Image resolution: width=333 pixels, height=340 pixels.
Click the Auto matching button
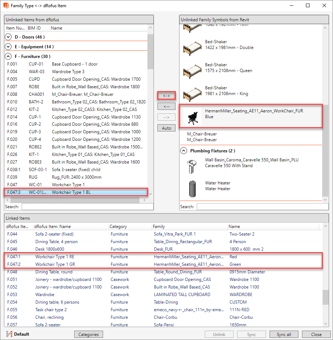(166, 127)
